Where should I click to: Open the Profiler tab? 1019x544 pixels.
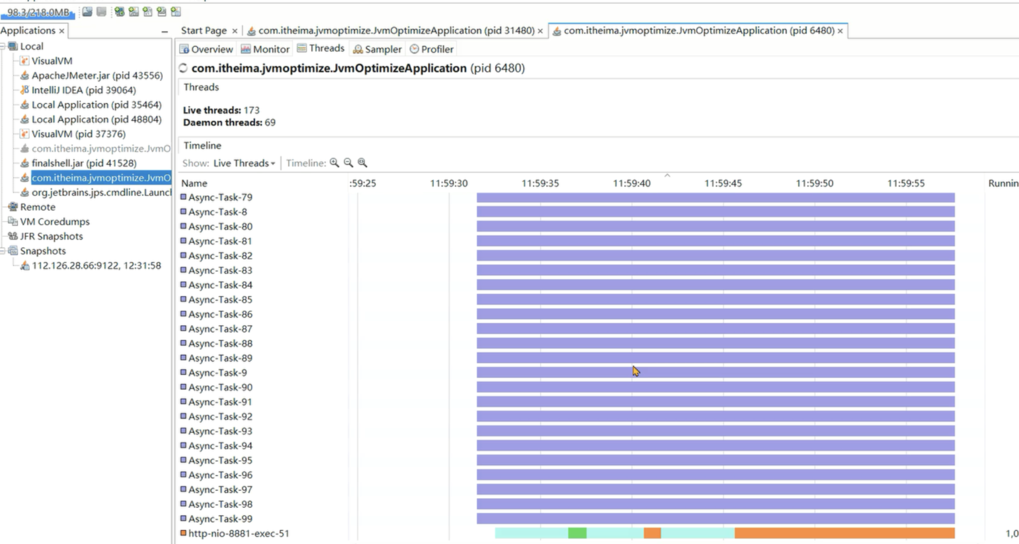point(432,49)
